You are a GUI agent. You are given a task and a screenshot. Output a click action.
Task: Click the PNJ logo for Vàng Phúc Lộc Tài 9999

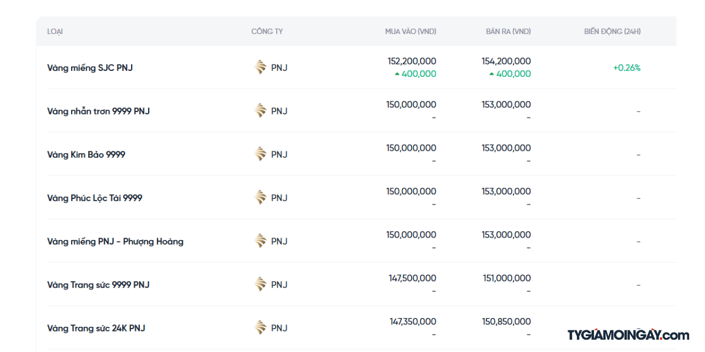(260, 198)
